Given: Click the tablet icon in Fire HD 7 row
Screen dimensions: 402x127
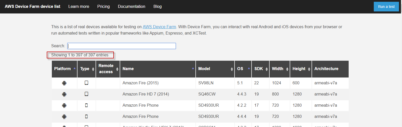Looking at the screenshot, I should tap(86, 94).
